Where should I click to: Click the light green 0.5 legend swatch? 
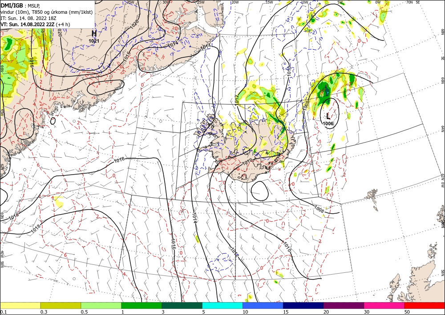(x=101, y=305)
